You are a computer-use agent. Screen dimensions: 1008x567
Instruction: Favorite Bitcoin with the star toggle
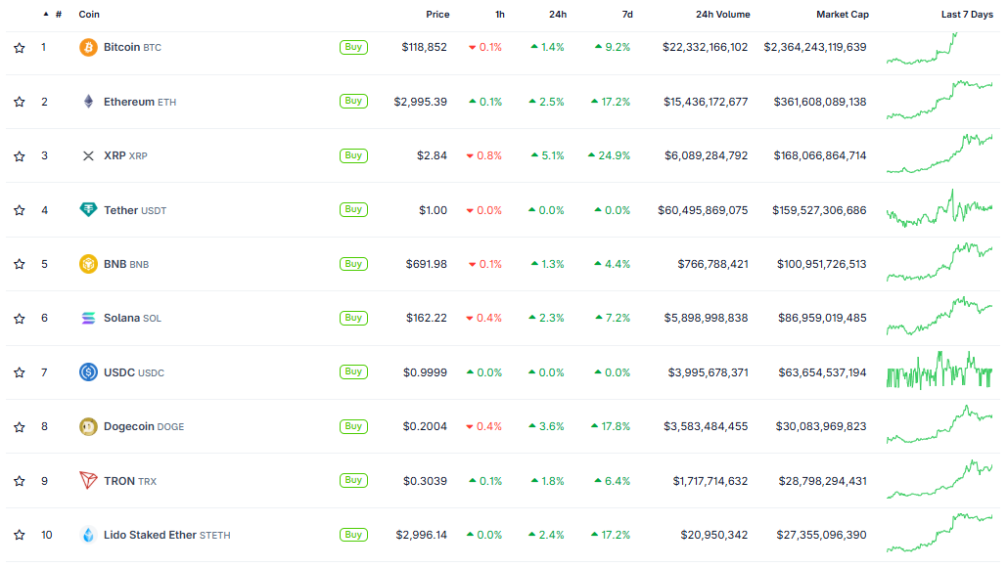pos(20,48)
